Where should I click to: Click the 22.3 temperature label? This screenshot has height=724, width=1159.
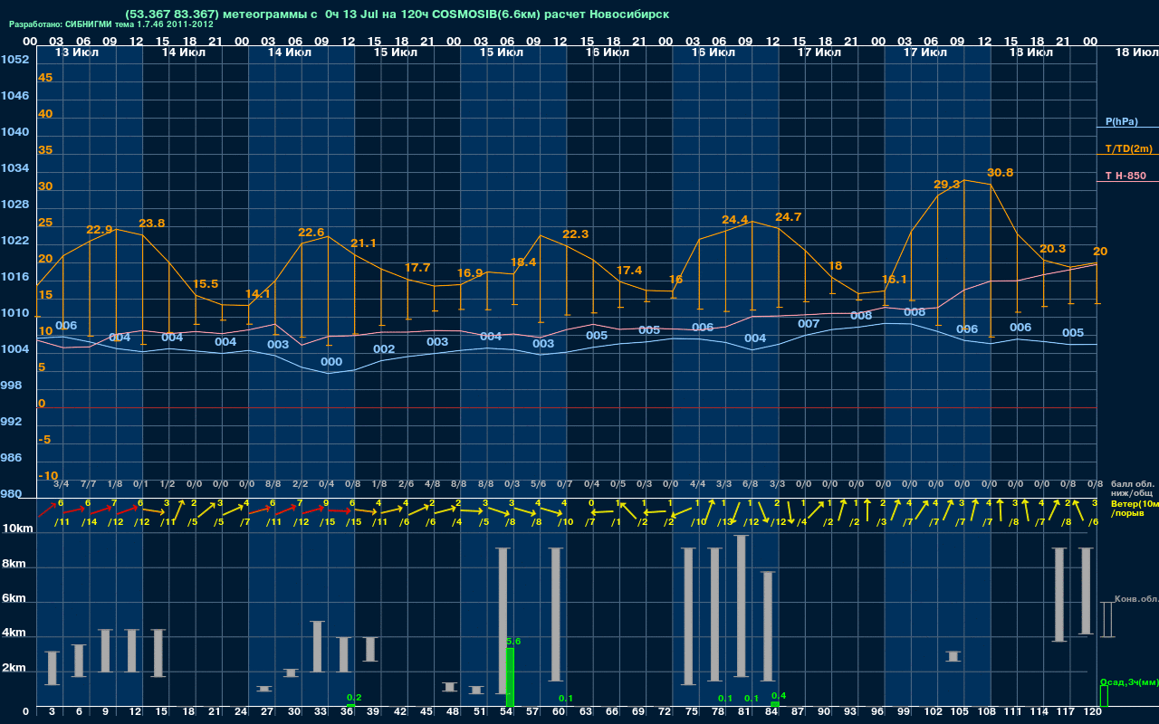click(575, 233)
